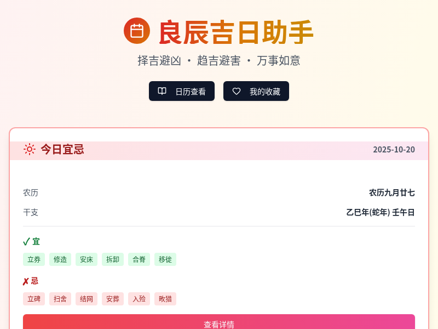Click the 畋猎 tag under 忌
The width and height of the screenshot is (438, 329).
pyautogui.click(x=165, y=299)
